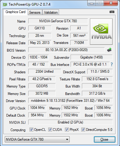Select the Graphics Card tab

(15, 12)
